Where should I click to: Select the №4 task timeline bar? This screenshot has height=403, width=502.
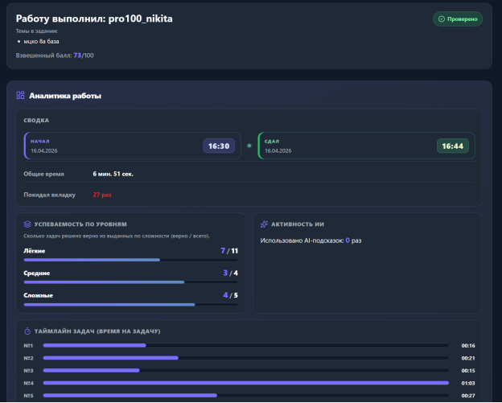click(x=245, y=383)
